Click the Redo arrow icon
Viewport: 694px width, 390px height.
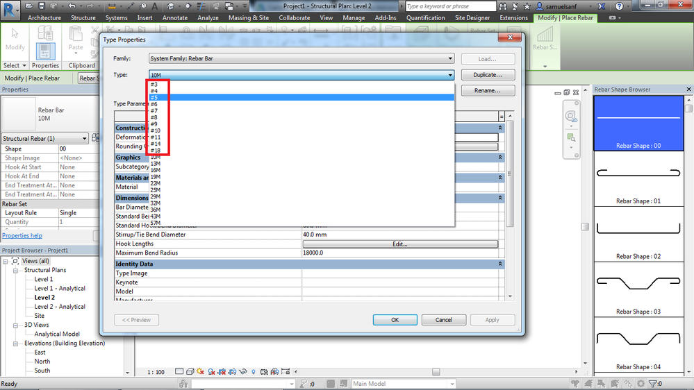click(90, 6)
